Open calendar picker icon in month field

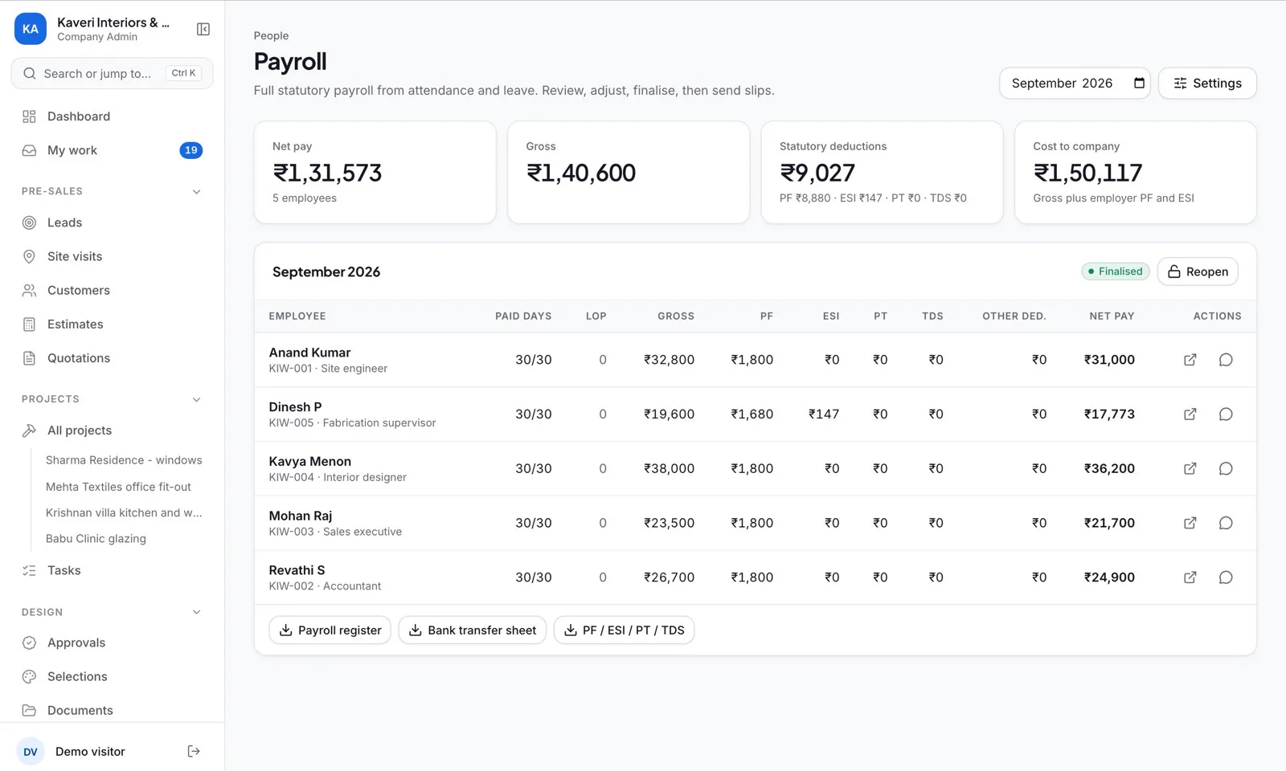pos(1139,84)
